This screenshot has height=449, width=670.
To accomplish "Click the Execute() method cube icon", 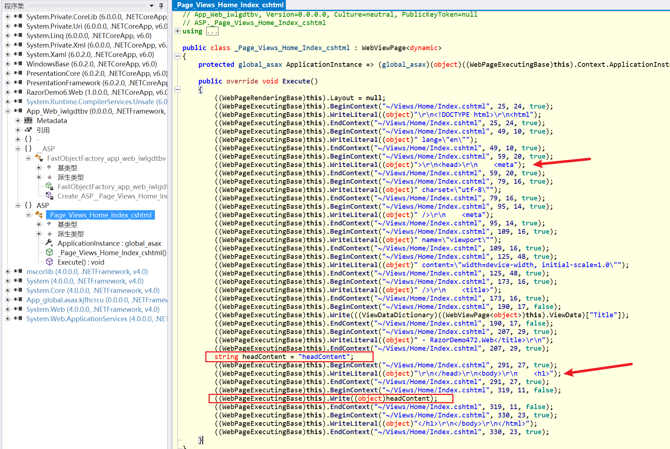I will pyautogui.click(x=49, y=262).
